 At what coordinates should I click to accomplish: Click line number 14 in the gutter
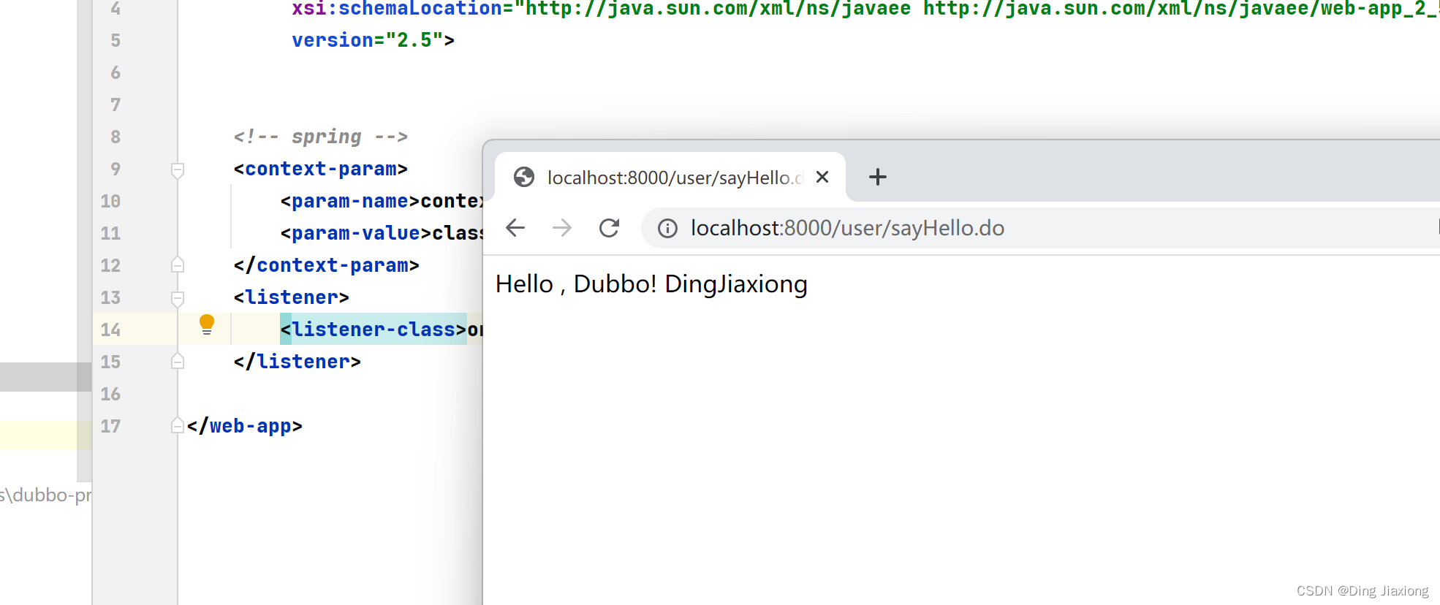(x=110, y=330)
